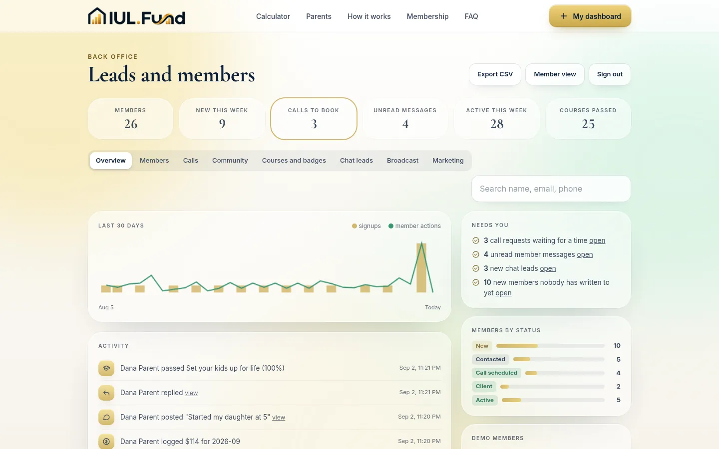The width and height of the screenshot is (719, 449).
Task: View Dana Parent's reply
Action: pyautogui.click(x=191, y=393)
